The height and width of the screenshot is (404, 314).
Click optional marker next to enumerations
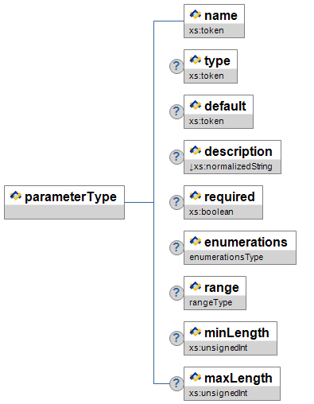[x=176, y=247]
